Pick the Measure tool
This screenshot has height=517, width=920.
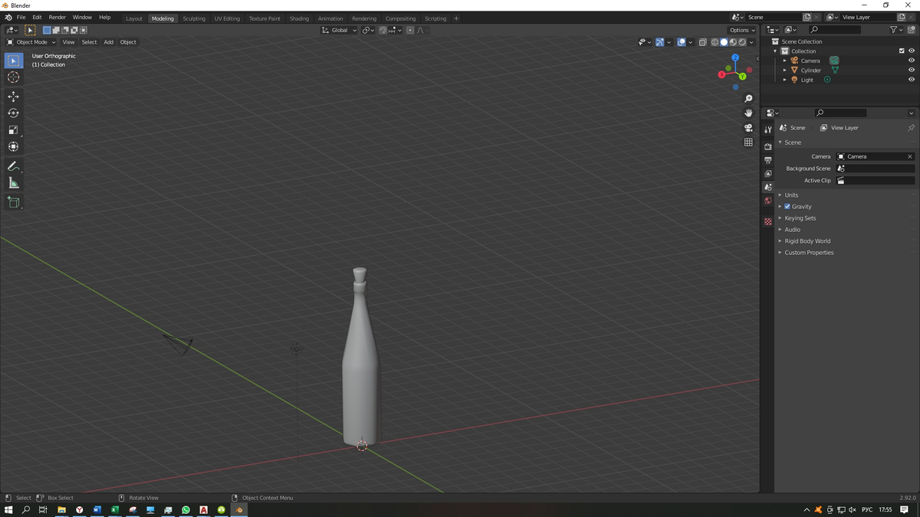coord(14,183)
